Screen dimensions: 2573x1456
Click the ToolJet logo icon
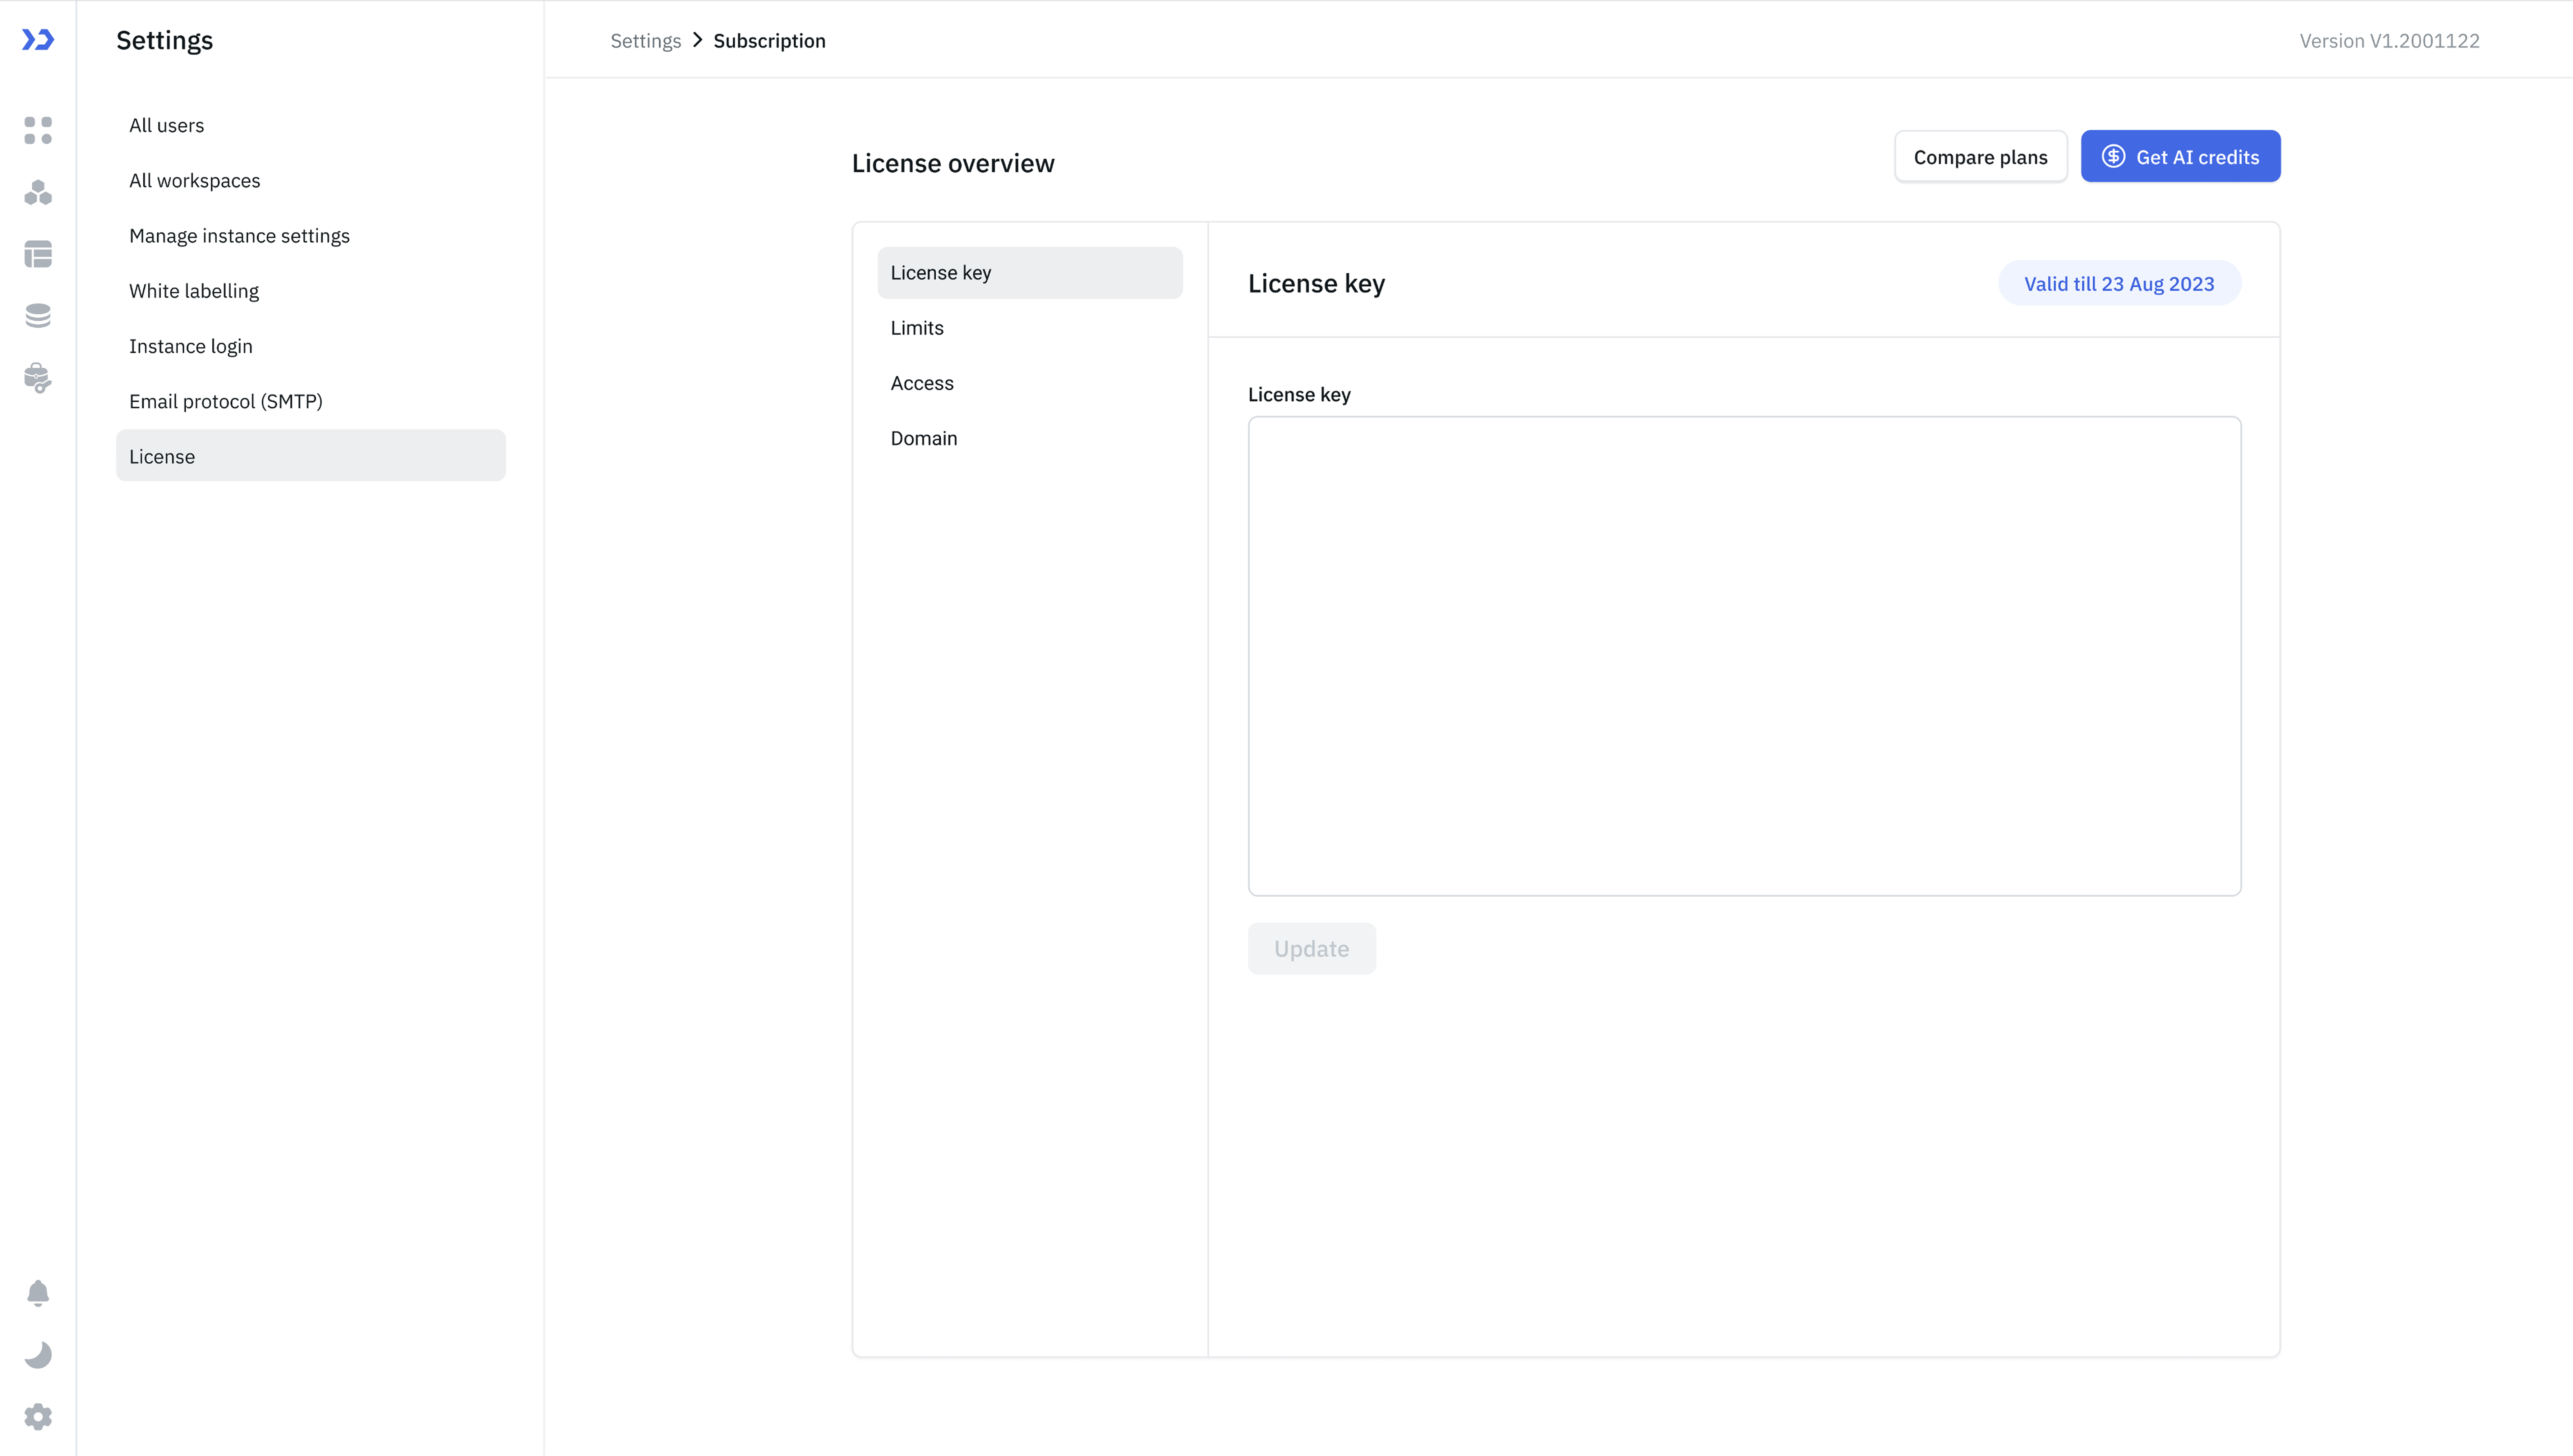(38, 40)
